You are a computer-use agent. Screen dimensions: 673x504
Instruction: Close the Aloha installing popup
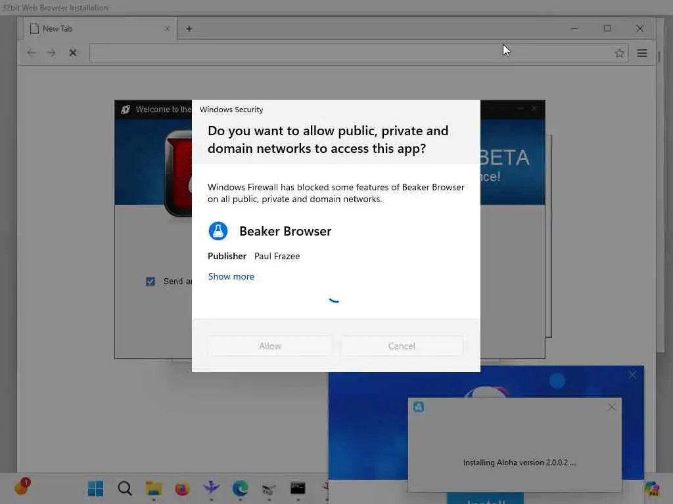pyautogui.click(x=612, y=407)
